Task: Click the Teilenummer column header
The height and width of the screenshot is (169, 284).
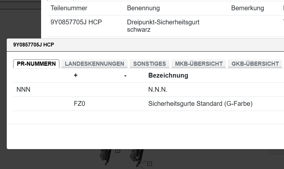Action: pyautogui.click(x=69, y=8)
